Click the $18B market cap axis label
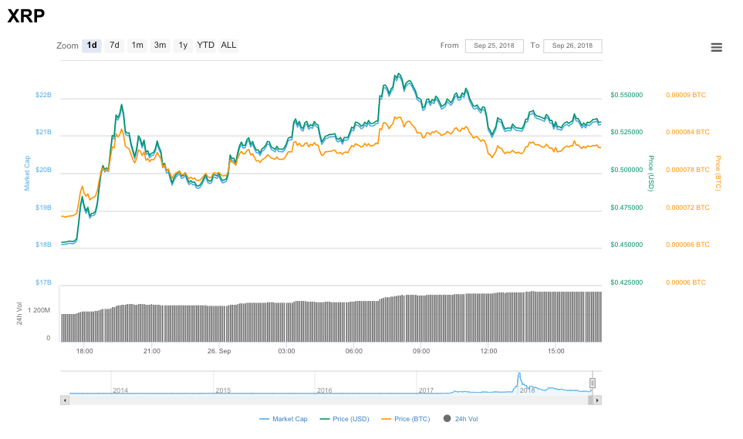The height and width of the screenshot is (439, 743). (44, 245)
